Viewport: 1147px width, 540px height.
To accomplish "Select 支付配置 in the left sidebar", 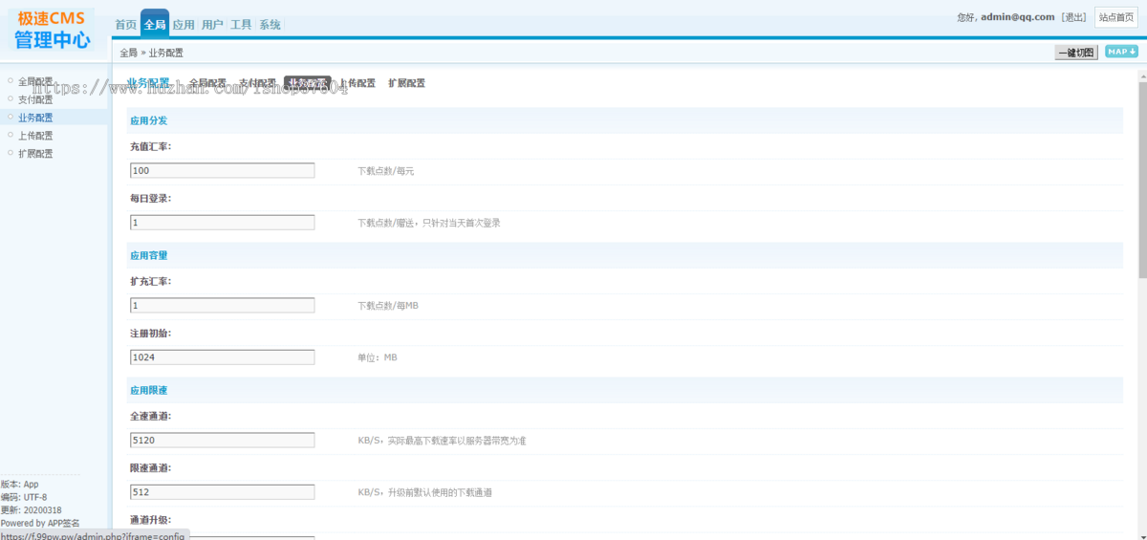I will pyautogui.click(x=35, y=99).
